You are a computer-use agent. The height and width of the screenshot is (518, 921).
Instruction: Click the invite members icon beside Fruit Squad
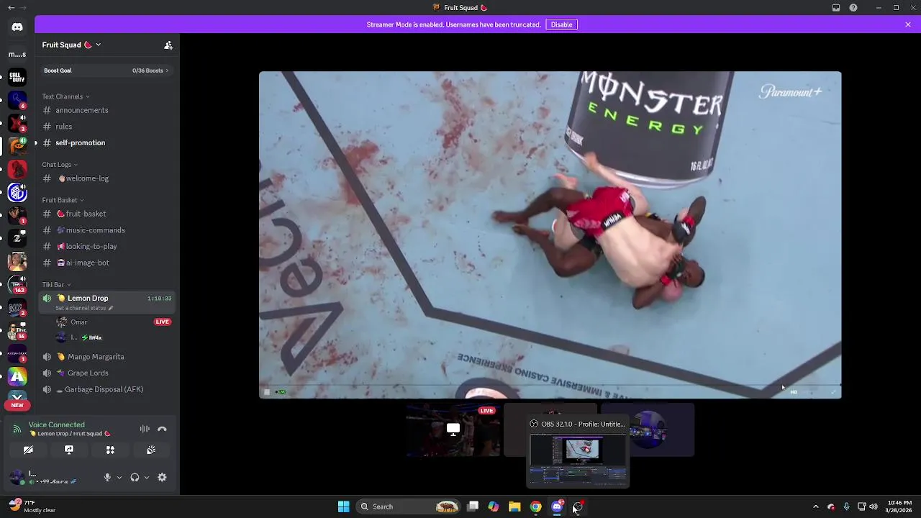[168, 45]
